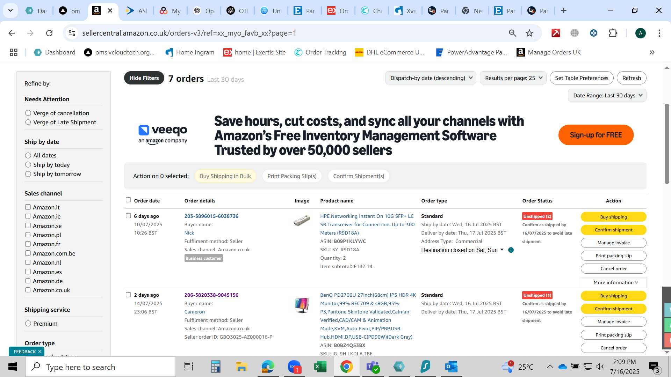Image resolution: width=671 pixels, height=377 pixels.
Task: Tick the Amazon.co.uk sales channel checkbox
Action: click(28, 290)
